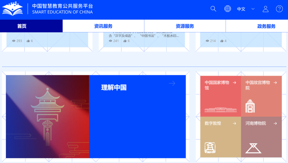Click the 中文 language label
This screenshot has height=163, width=288.
[x=241, y=9]
